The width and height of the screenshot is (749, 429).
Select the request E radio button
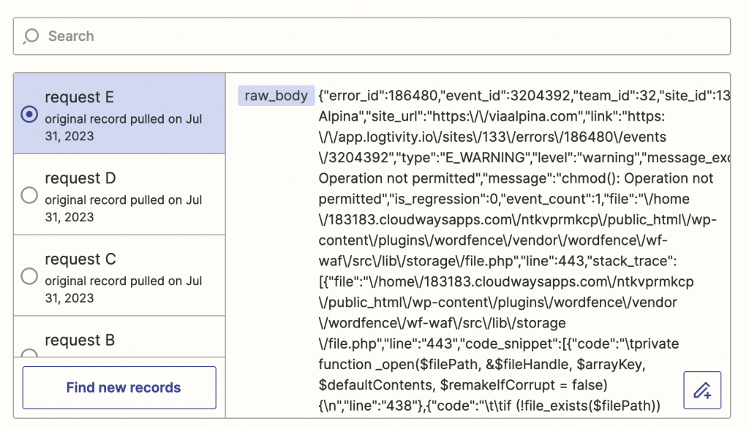coord(29,114)
